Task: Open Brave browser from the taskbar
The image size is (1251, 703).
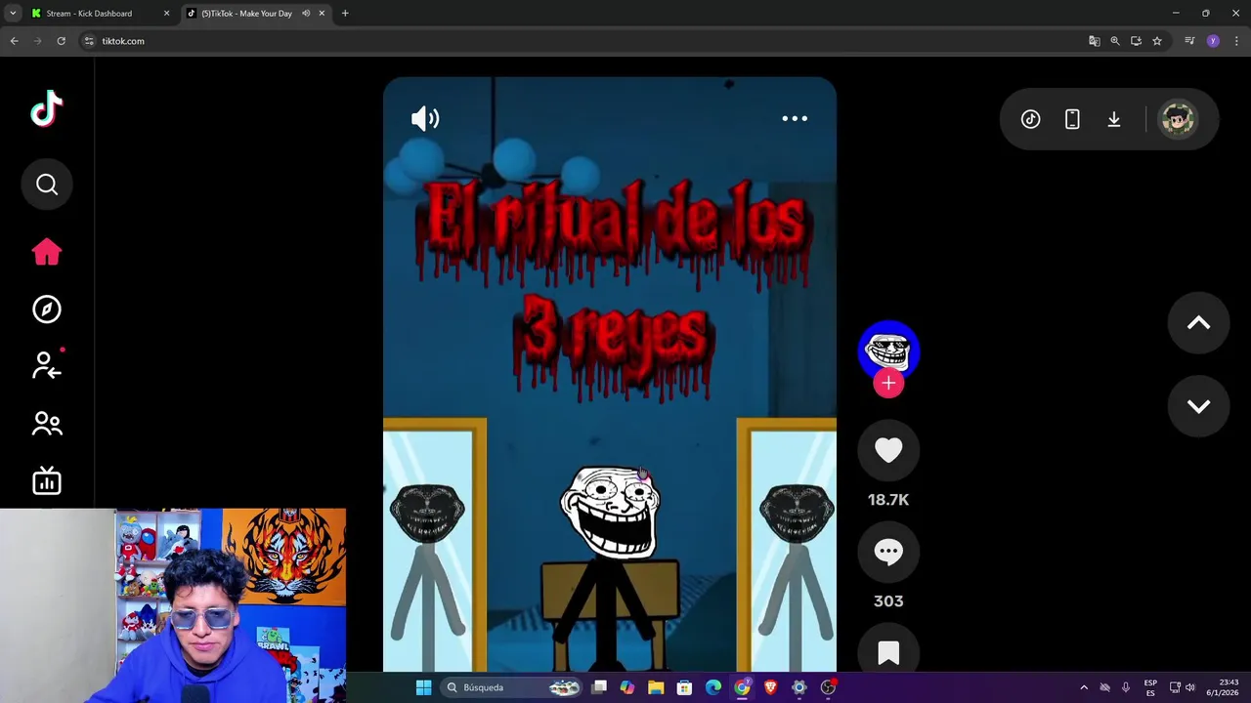Action: tap(770, 687)
